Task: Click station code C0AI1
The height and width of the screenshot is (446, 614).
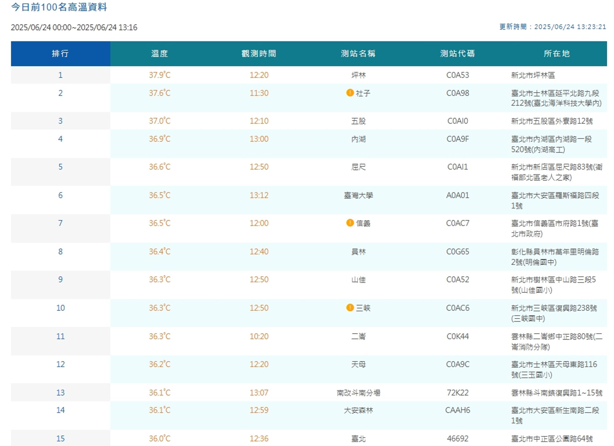Action: pyautogui.click(x=457, y=167)
